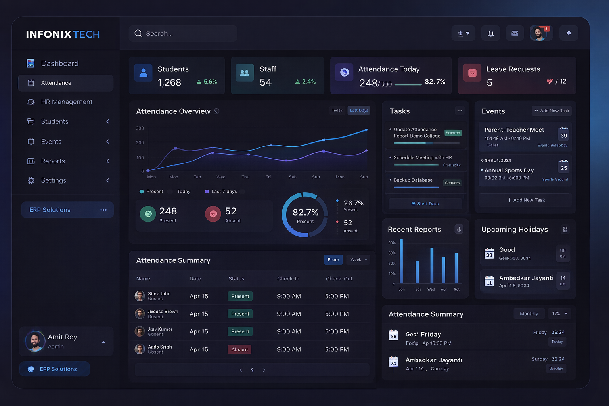Click Add New Task in Events panel
This screenshot has height=406, width=609.
[552, 111]
